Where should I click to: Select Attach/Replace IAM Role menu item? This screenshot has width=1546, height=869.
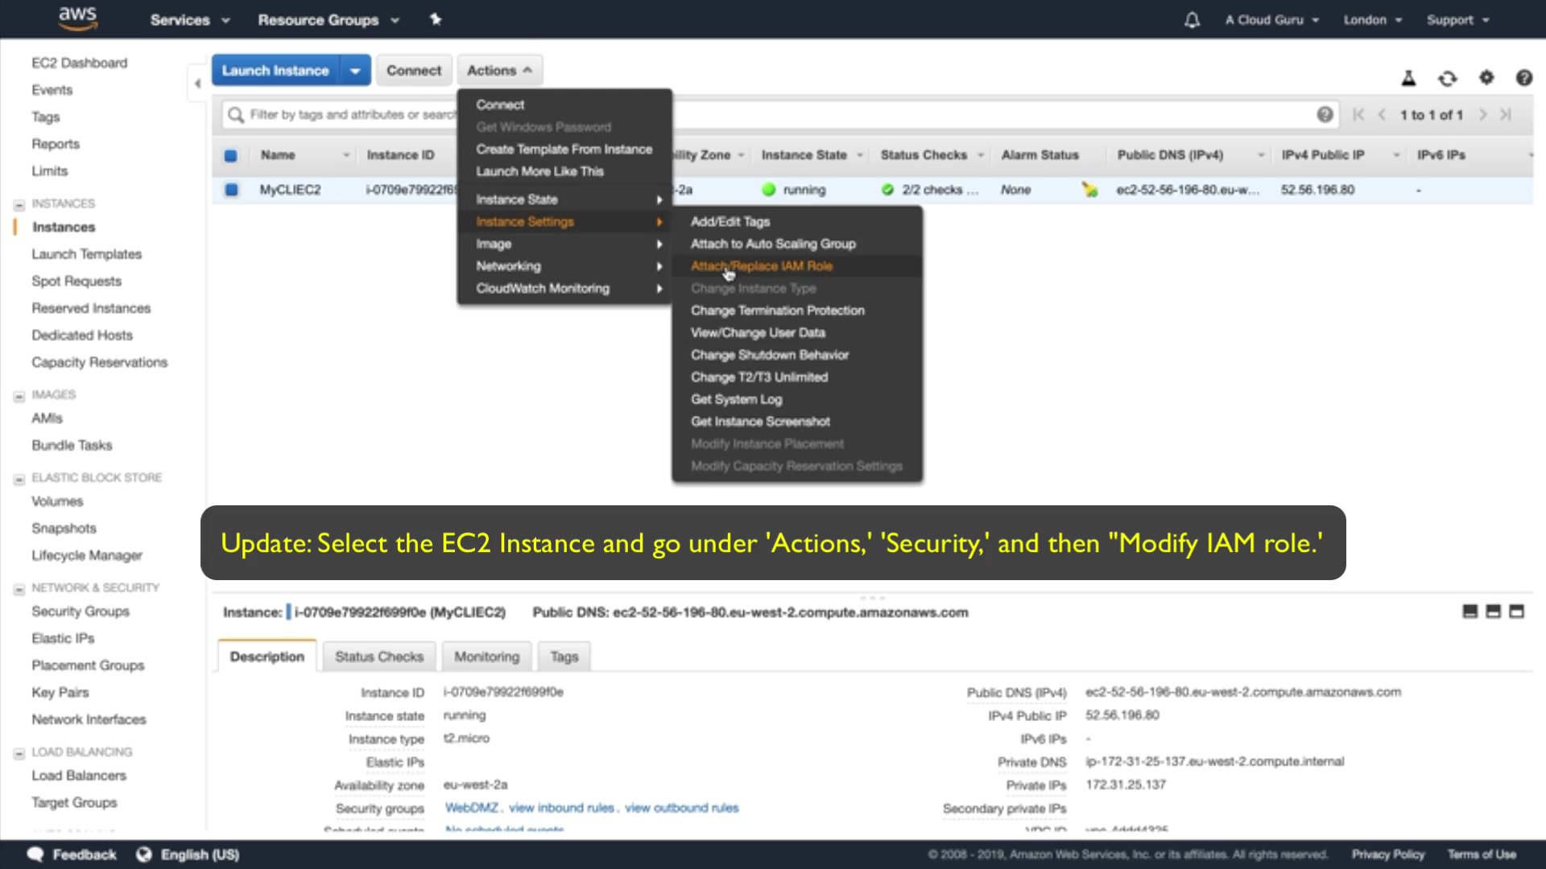(761, 266)
